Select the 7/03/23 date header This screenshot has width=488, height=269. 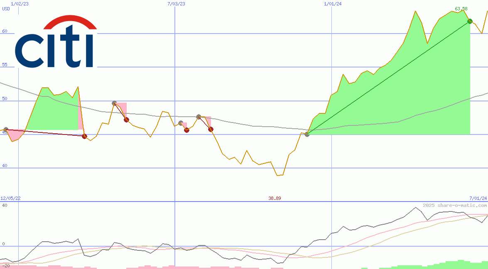[x=176, y=3]
